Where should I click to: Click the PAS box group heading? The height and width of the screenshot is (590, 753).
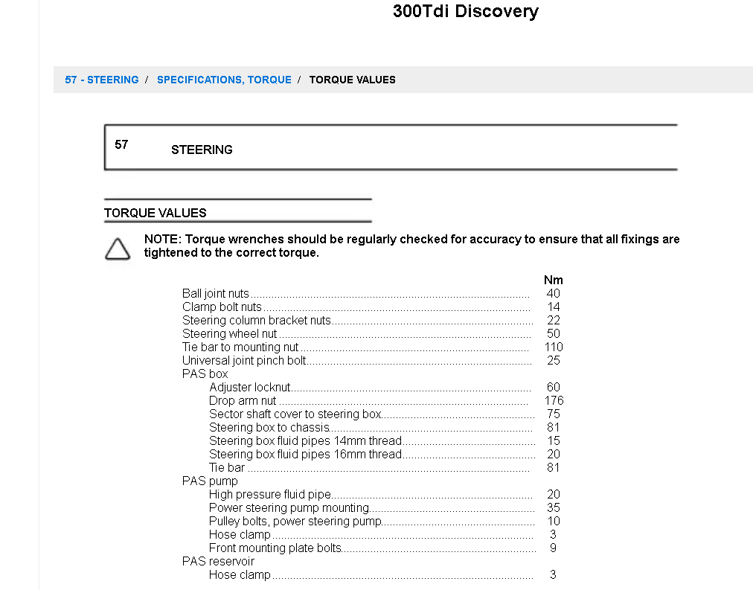click(x=205, y=374)
